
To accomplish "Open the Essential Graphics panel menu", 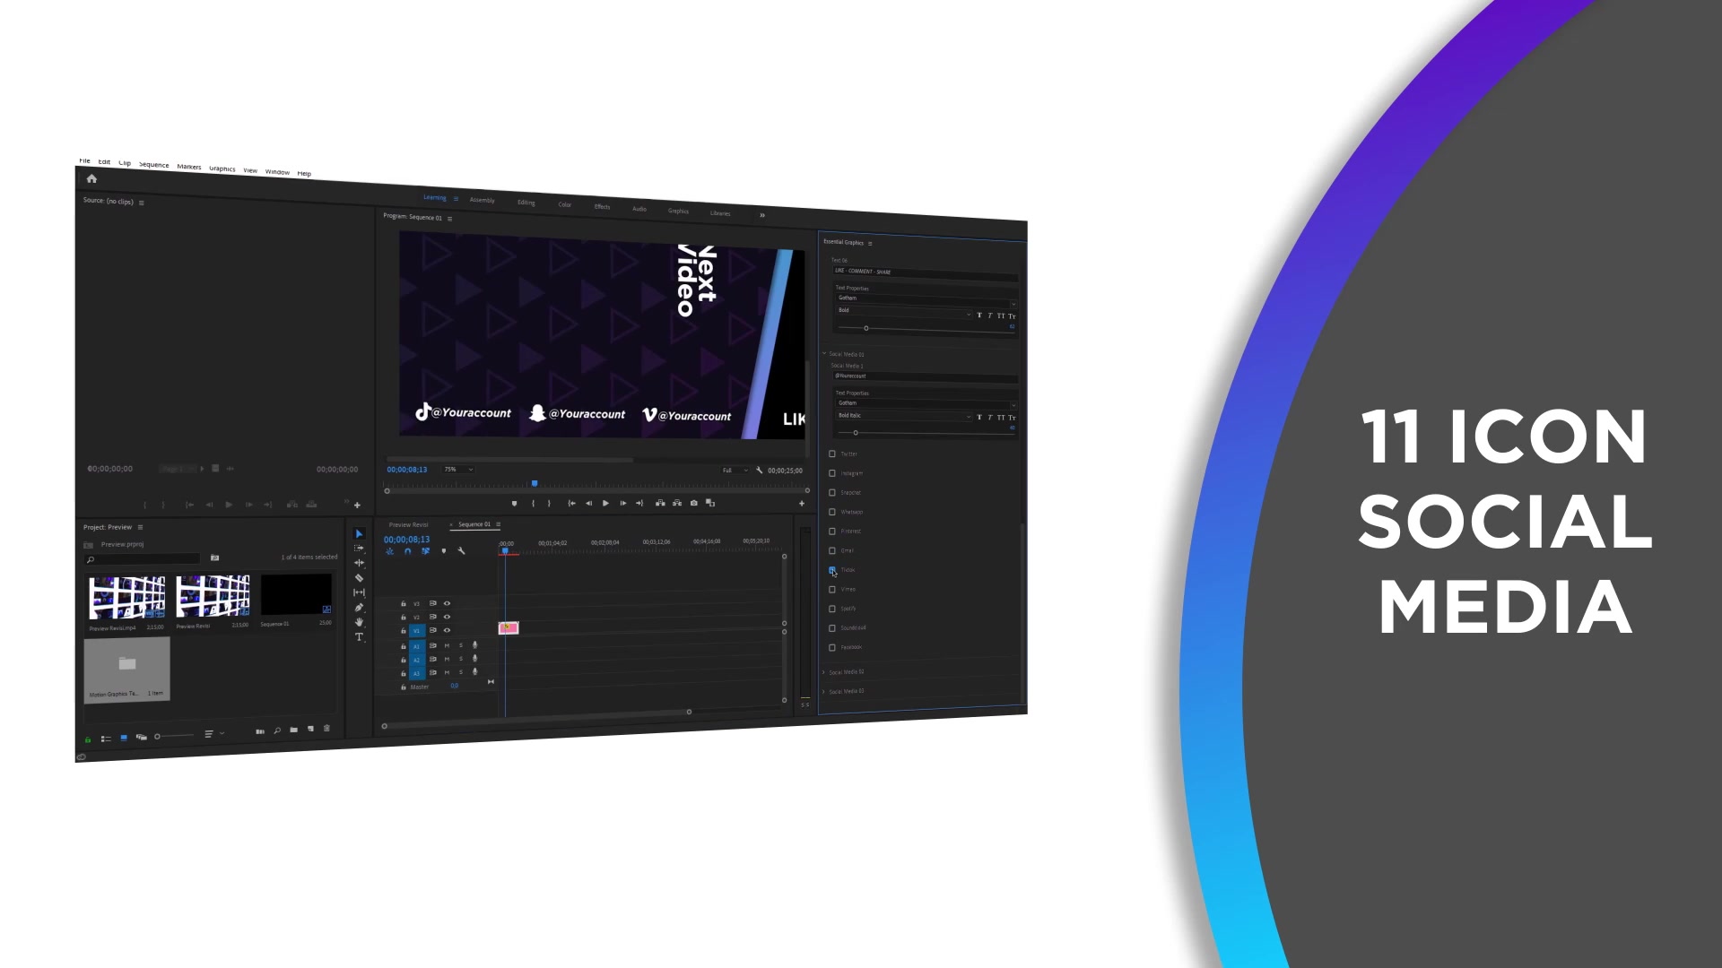I will (870, 243).
